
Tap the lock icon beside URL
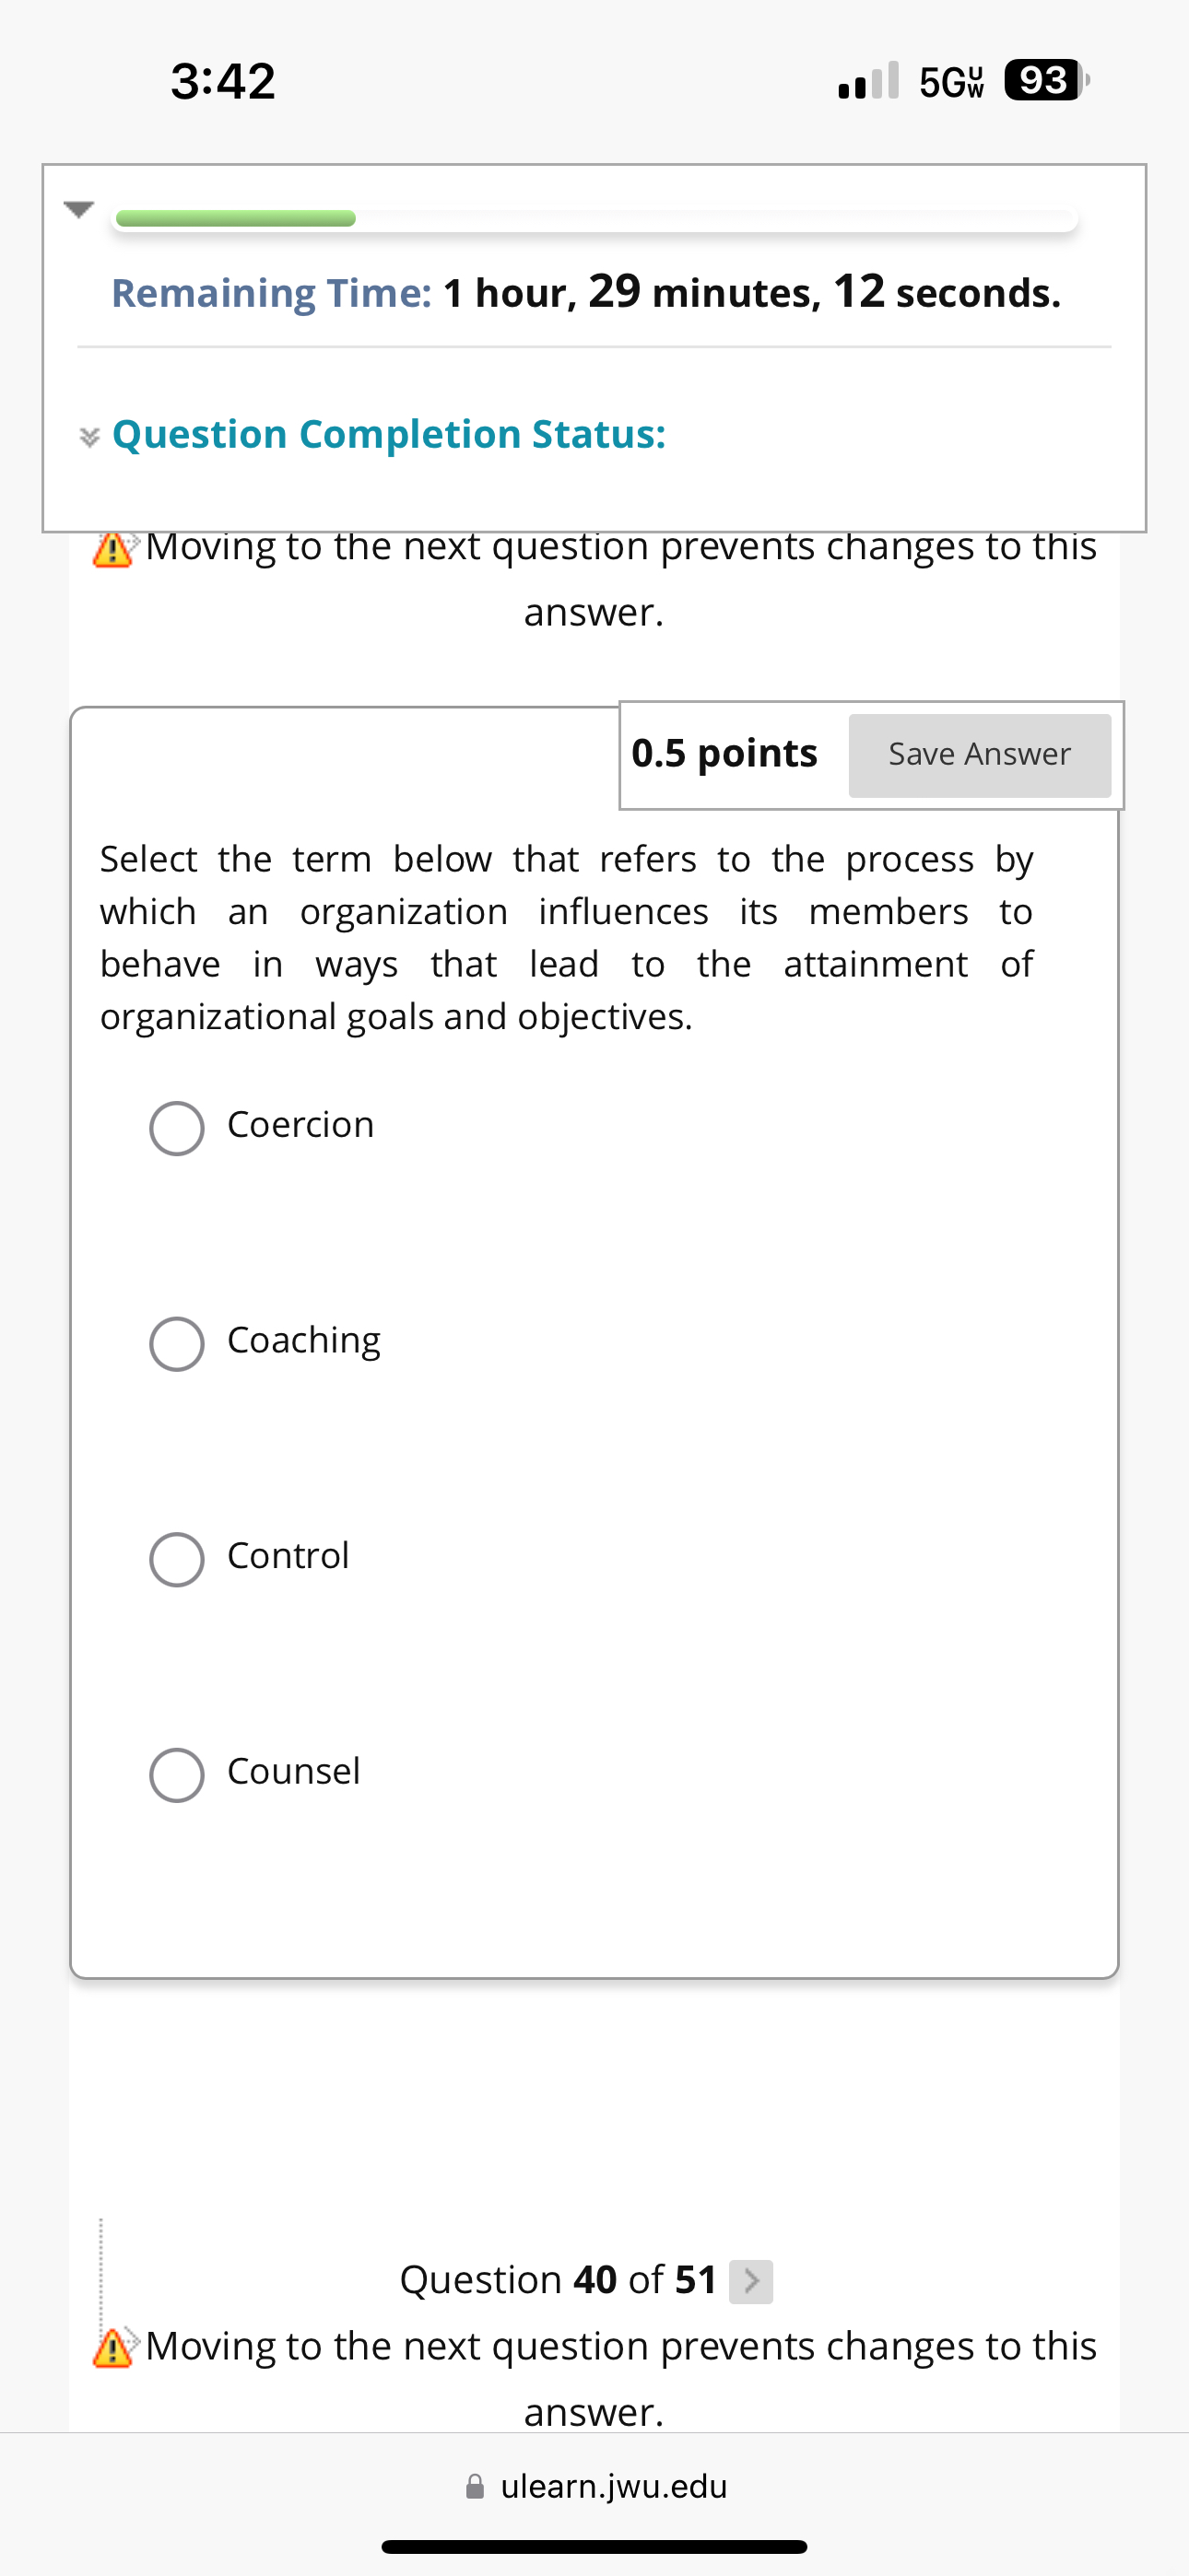pos(476,2487)
